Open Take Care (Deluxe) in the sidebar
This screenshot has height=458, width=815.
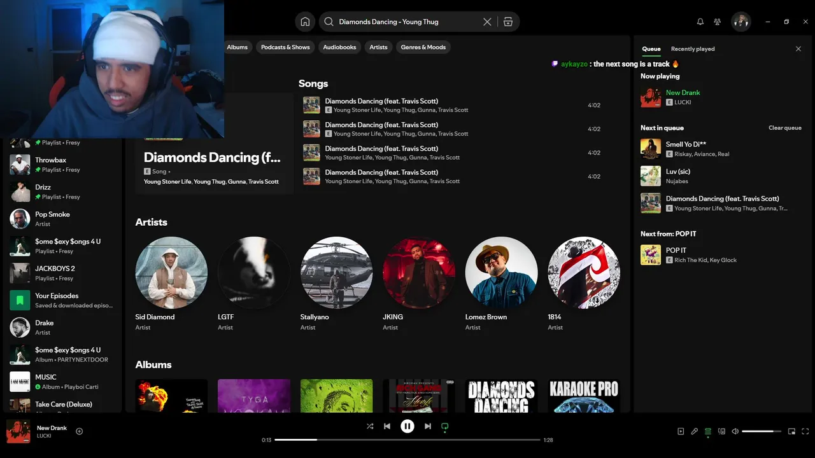62,405
